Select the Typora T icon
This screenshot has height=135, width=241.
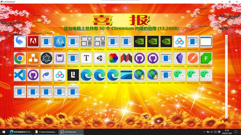click(x=86, y=58)
